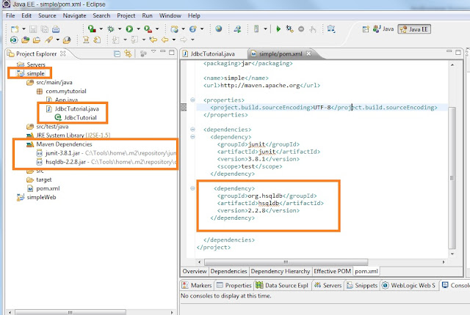Image resolution: width=470 pixels, height=315 pixels.
Task: Open the Dependency Hierarchy tab
Action: point(281,271)
